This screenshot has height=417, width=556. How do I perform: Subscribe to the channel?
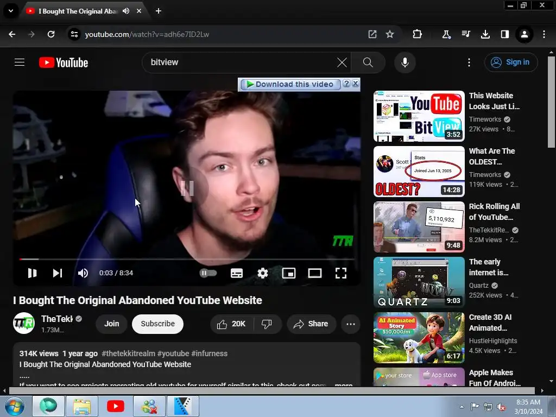click(157, 324)
